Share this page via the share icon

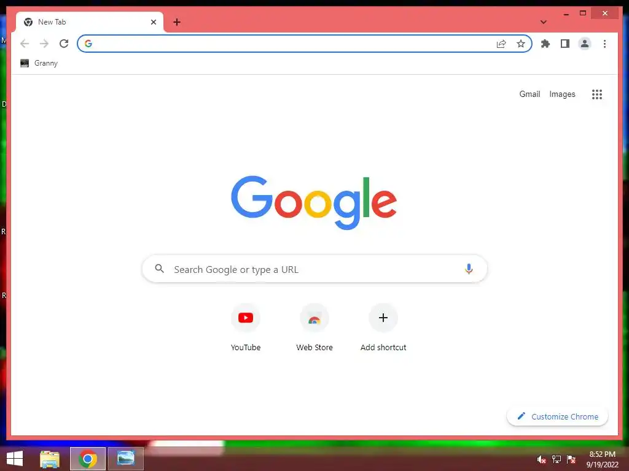coord(501,44)
